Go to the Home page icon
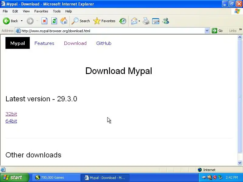The image size is (243, 182). (x=64, y=21)
